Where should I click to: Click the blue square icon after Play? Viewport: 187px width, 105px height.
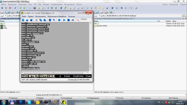(x=69, y=20)
